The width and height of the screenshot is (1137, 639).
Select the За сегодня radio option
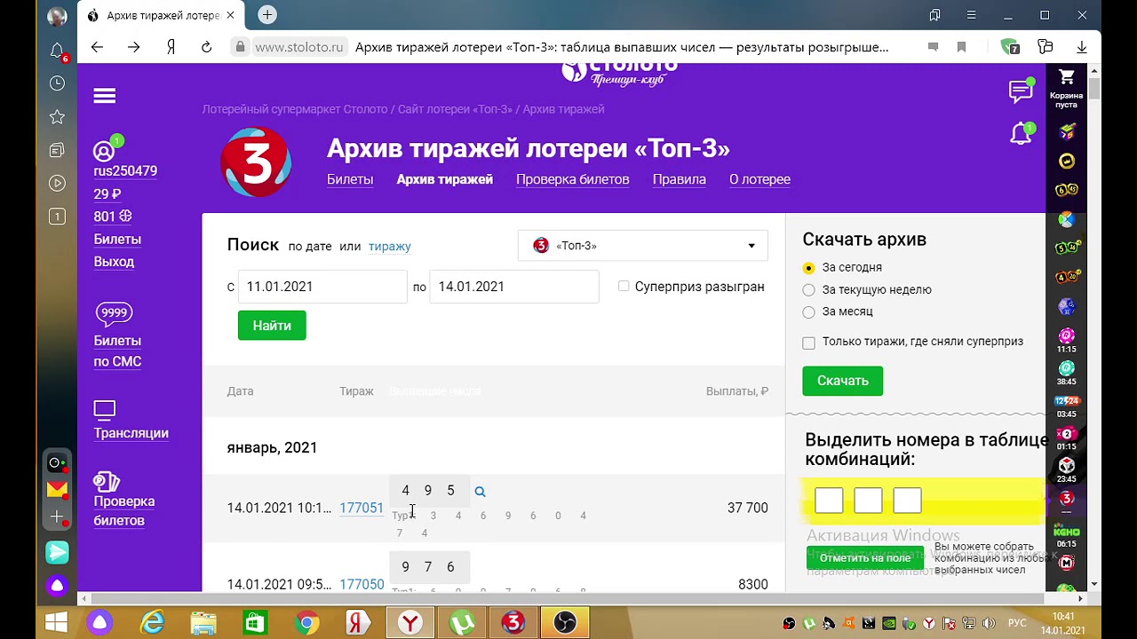pos(808,268)
